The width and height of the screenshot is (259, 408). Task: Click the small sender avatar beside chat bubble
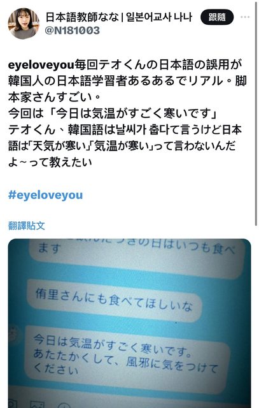click(x=13, y=334)
